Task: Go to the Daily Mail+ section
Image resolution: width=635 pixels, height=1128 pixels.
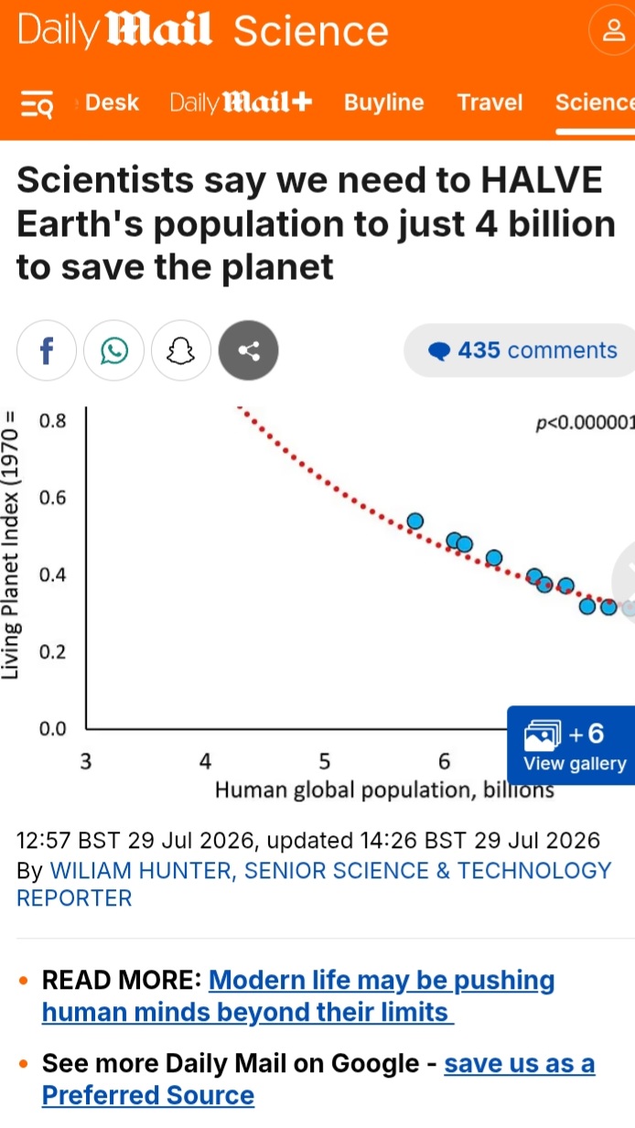Action: (x=242, y=102)
